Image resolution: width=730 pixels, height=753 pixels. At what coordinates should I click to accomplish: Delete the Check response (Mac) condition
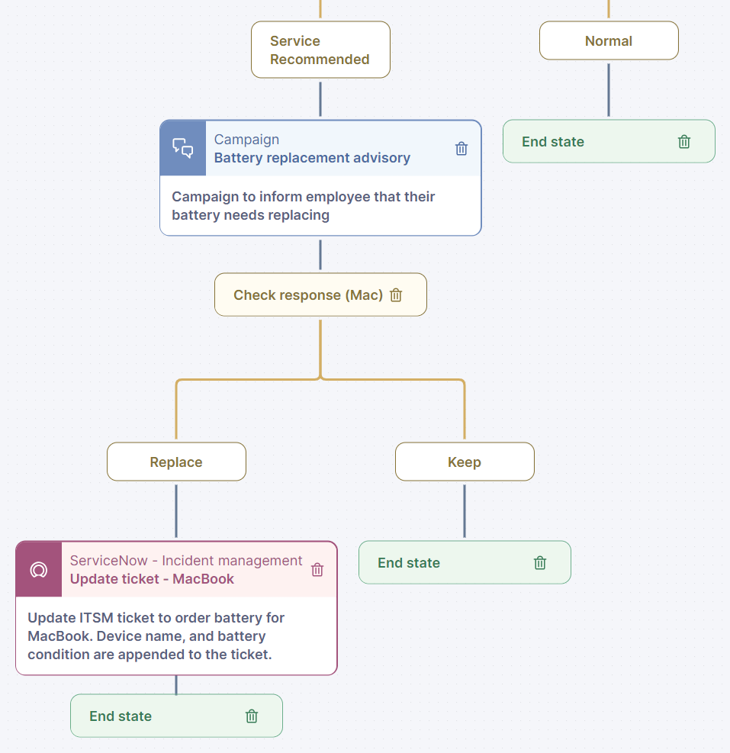click(396, 295)
